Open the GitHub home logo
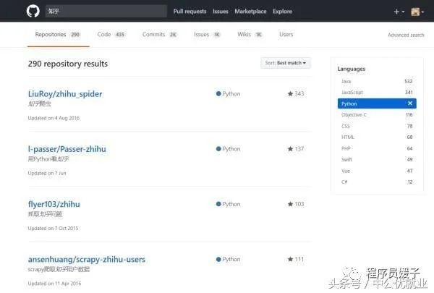The height and width of the screenshot is (293, 434). pyautogui.click(x=33, y=12)
